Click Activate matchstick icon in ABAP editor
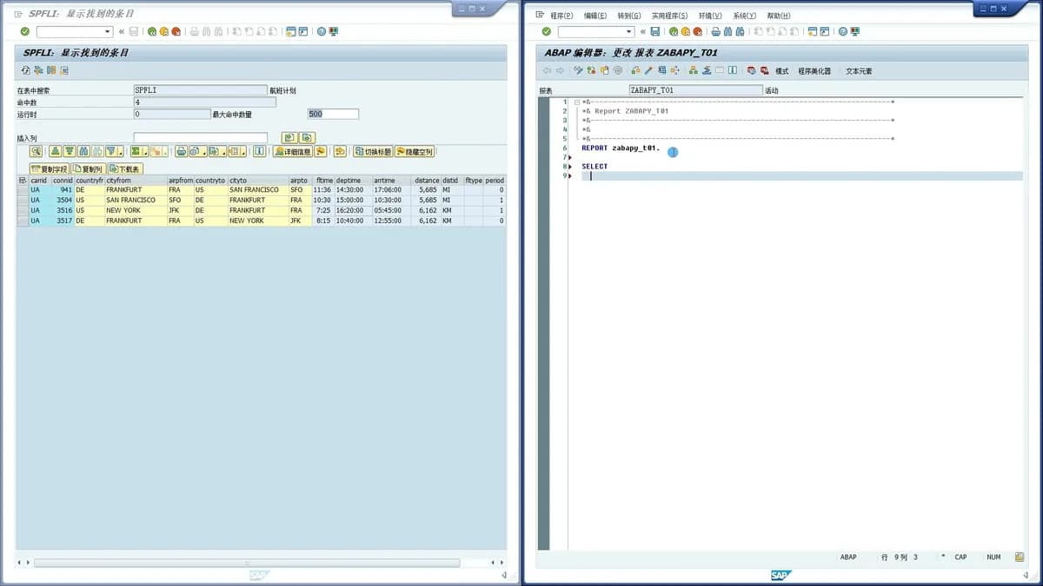The height and width of the screenshot is (586, 1043). click(x=648, y=70)
